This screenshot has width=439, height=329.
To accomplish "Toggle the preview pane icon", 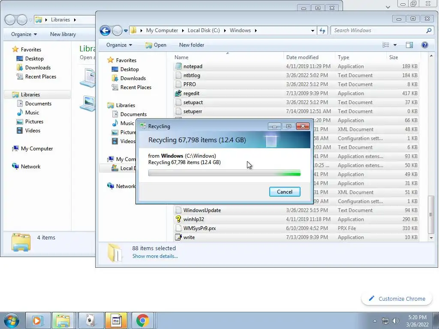I will click(409, 45).
